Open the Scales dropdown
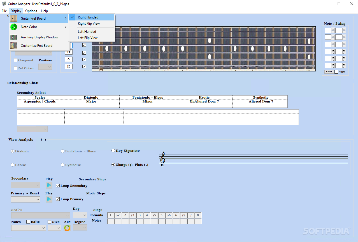This screenshot has height=242, width=358. click(x=41, y=215)
